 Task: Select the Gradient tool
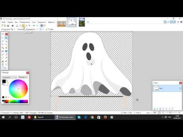tap(6, 51)
